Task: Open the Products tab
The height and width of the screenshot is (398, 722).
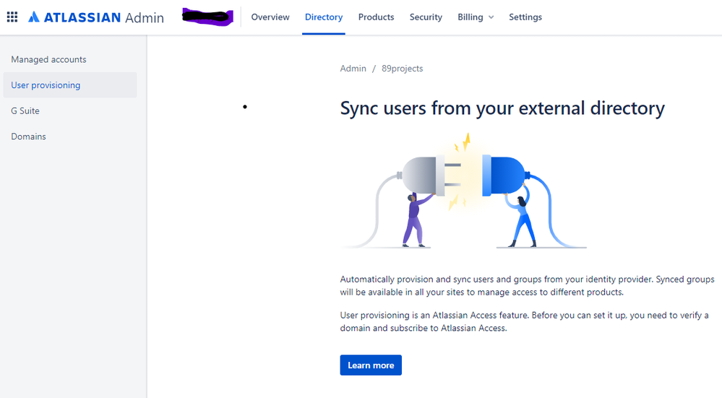Action: pos(377,17)
